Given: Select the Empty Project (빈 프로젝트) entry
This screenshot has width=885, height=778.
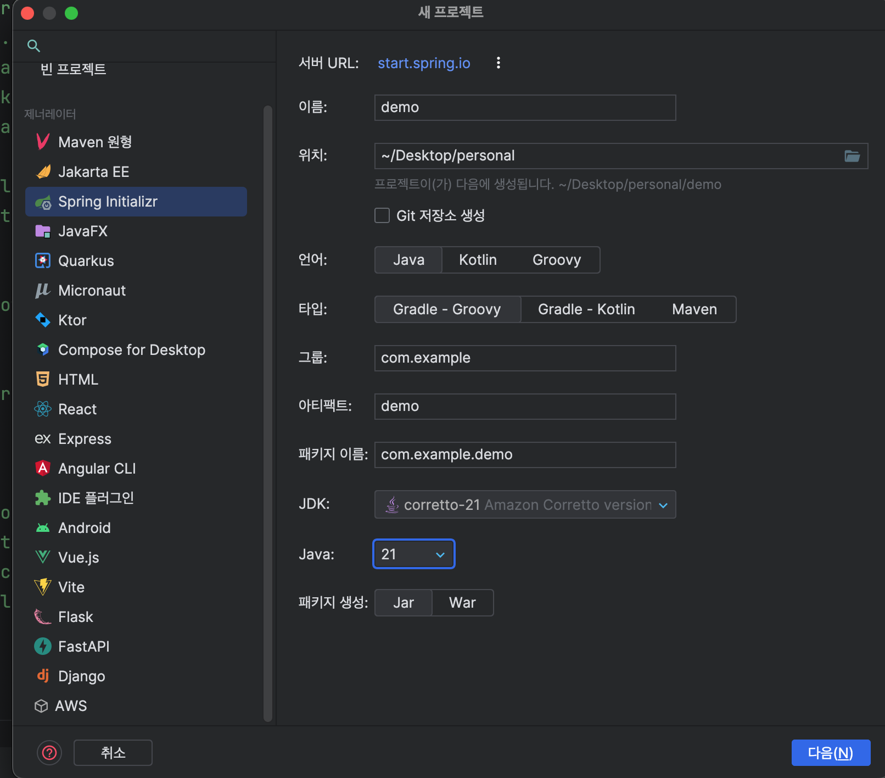Looking at the screenshot, I should (x=73, y=69).
